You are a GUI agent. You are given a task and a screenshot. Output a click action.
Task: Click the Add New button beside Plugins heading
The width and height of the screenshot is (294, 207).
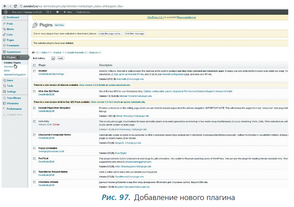point(59,25)
